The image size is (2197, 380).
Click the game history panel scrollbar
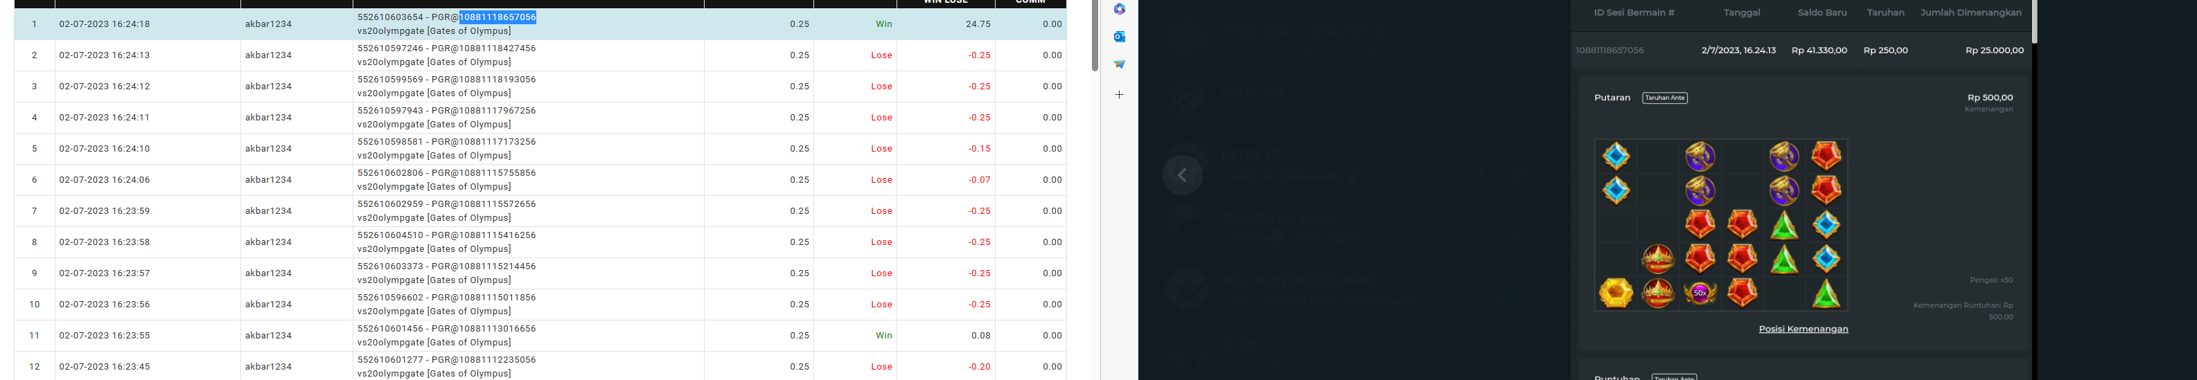2034,21
